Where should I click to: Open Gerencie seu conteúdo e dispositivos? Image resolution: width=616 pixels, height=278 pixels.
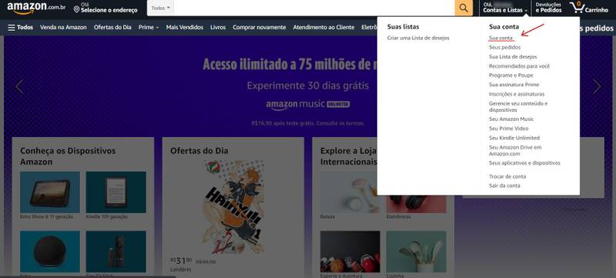(x=518, y=107)
